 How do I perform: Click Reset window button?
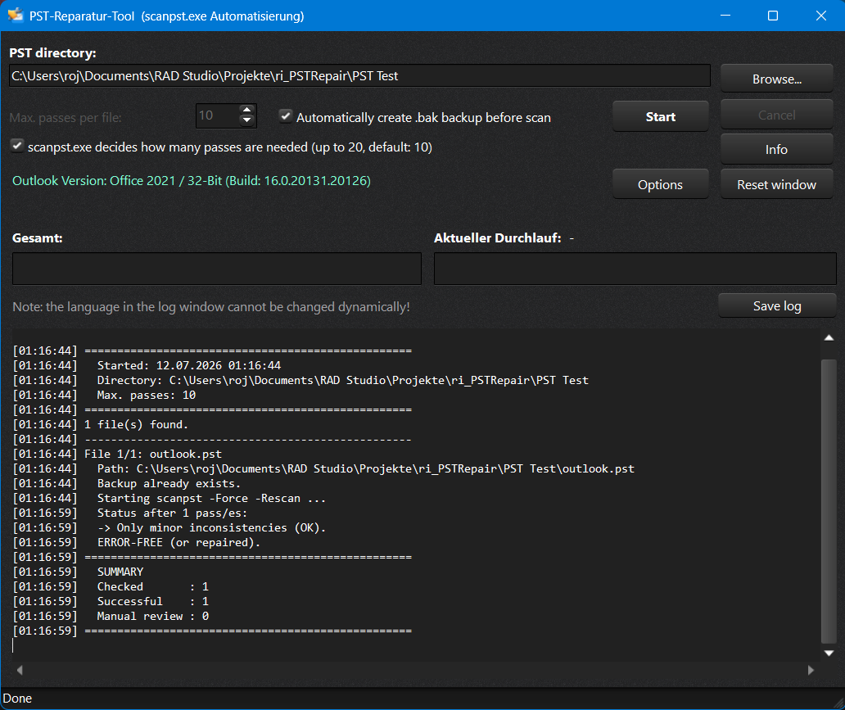click(776, 184)
